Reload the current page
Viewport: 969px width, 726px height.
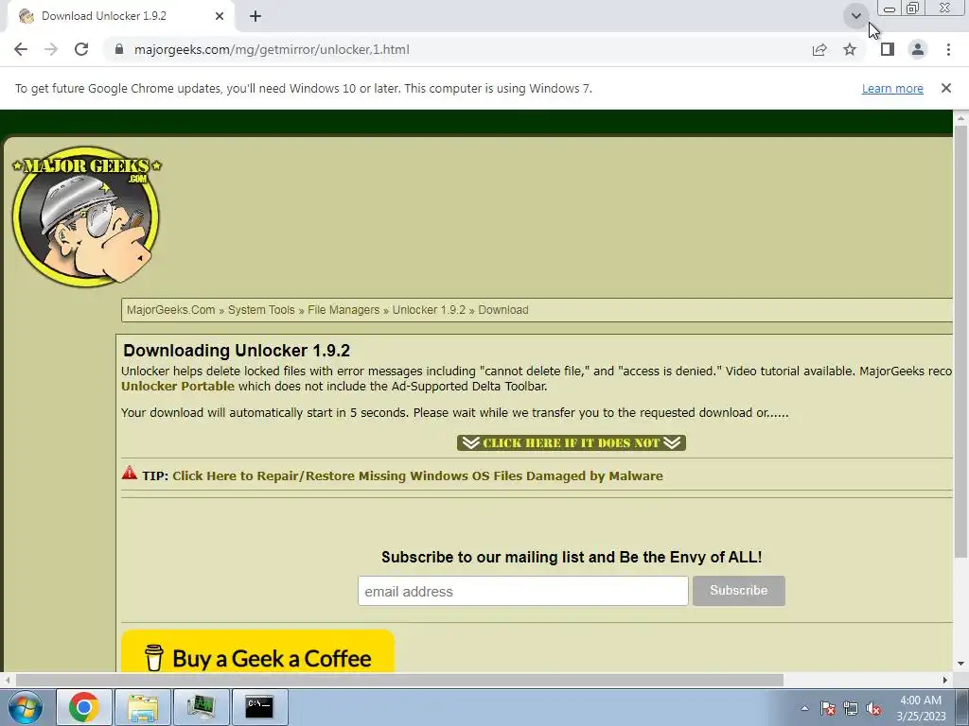81,49
